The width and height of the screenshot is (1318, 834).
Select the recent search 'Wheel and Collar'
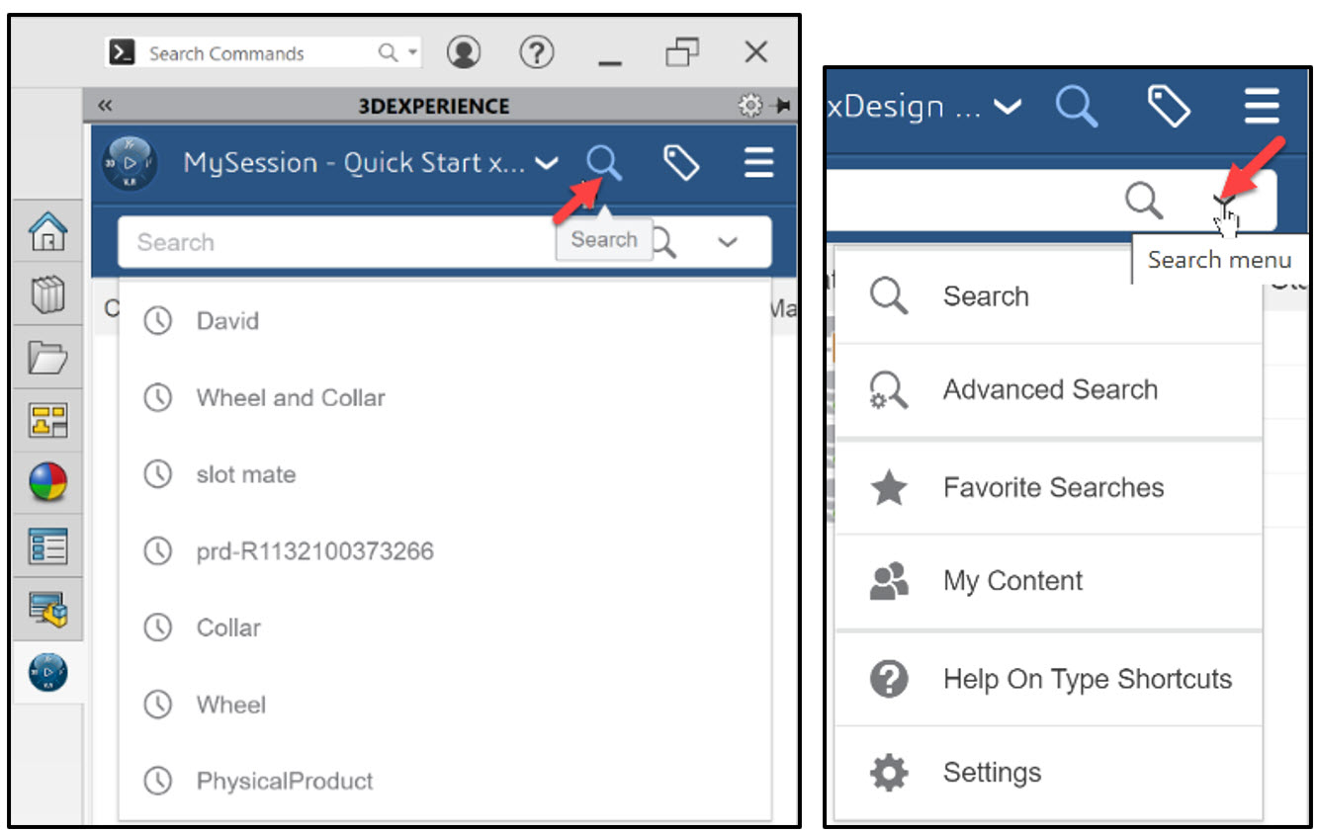pyautogui.click(x=290, y=397)
